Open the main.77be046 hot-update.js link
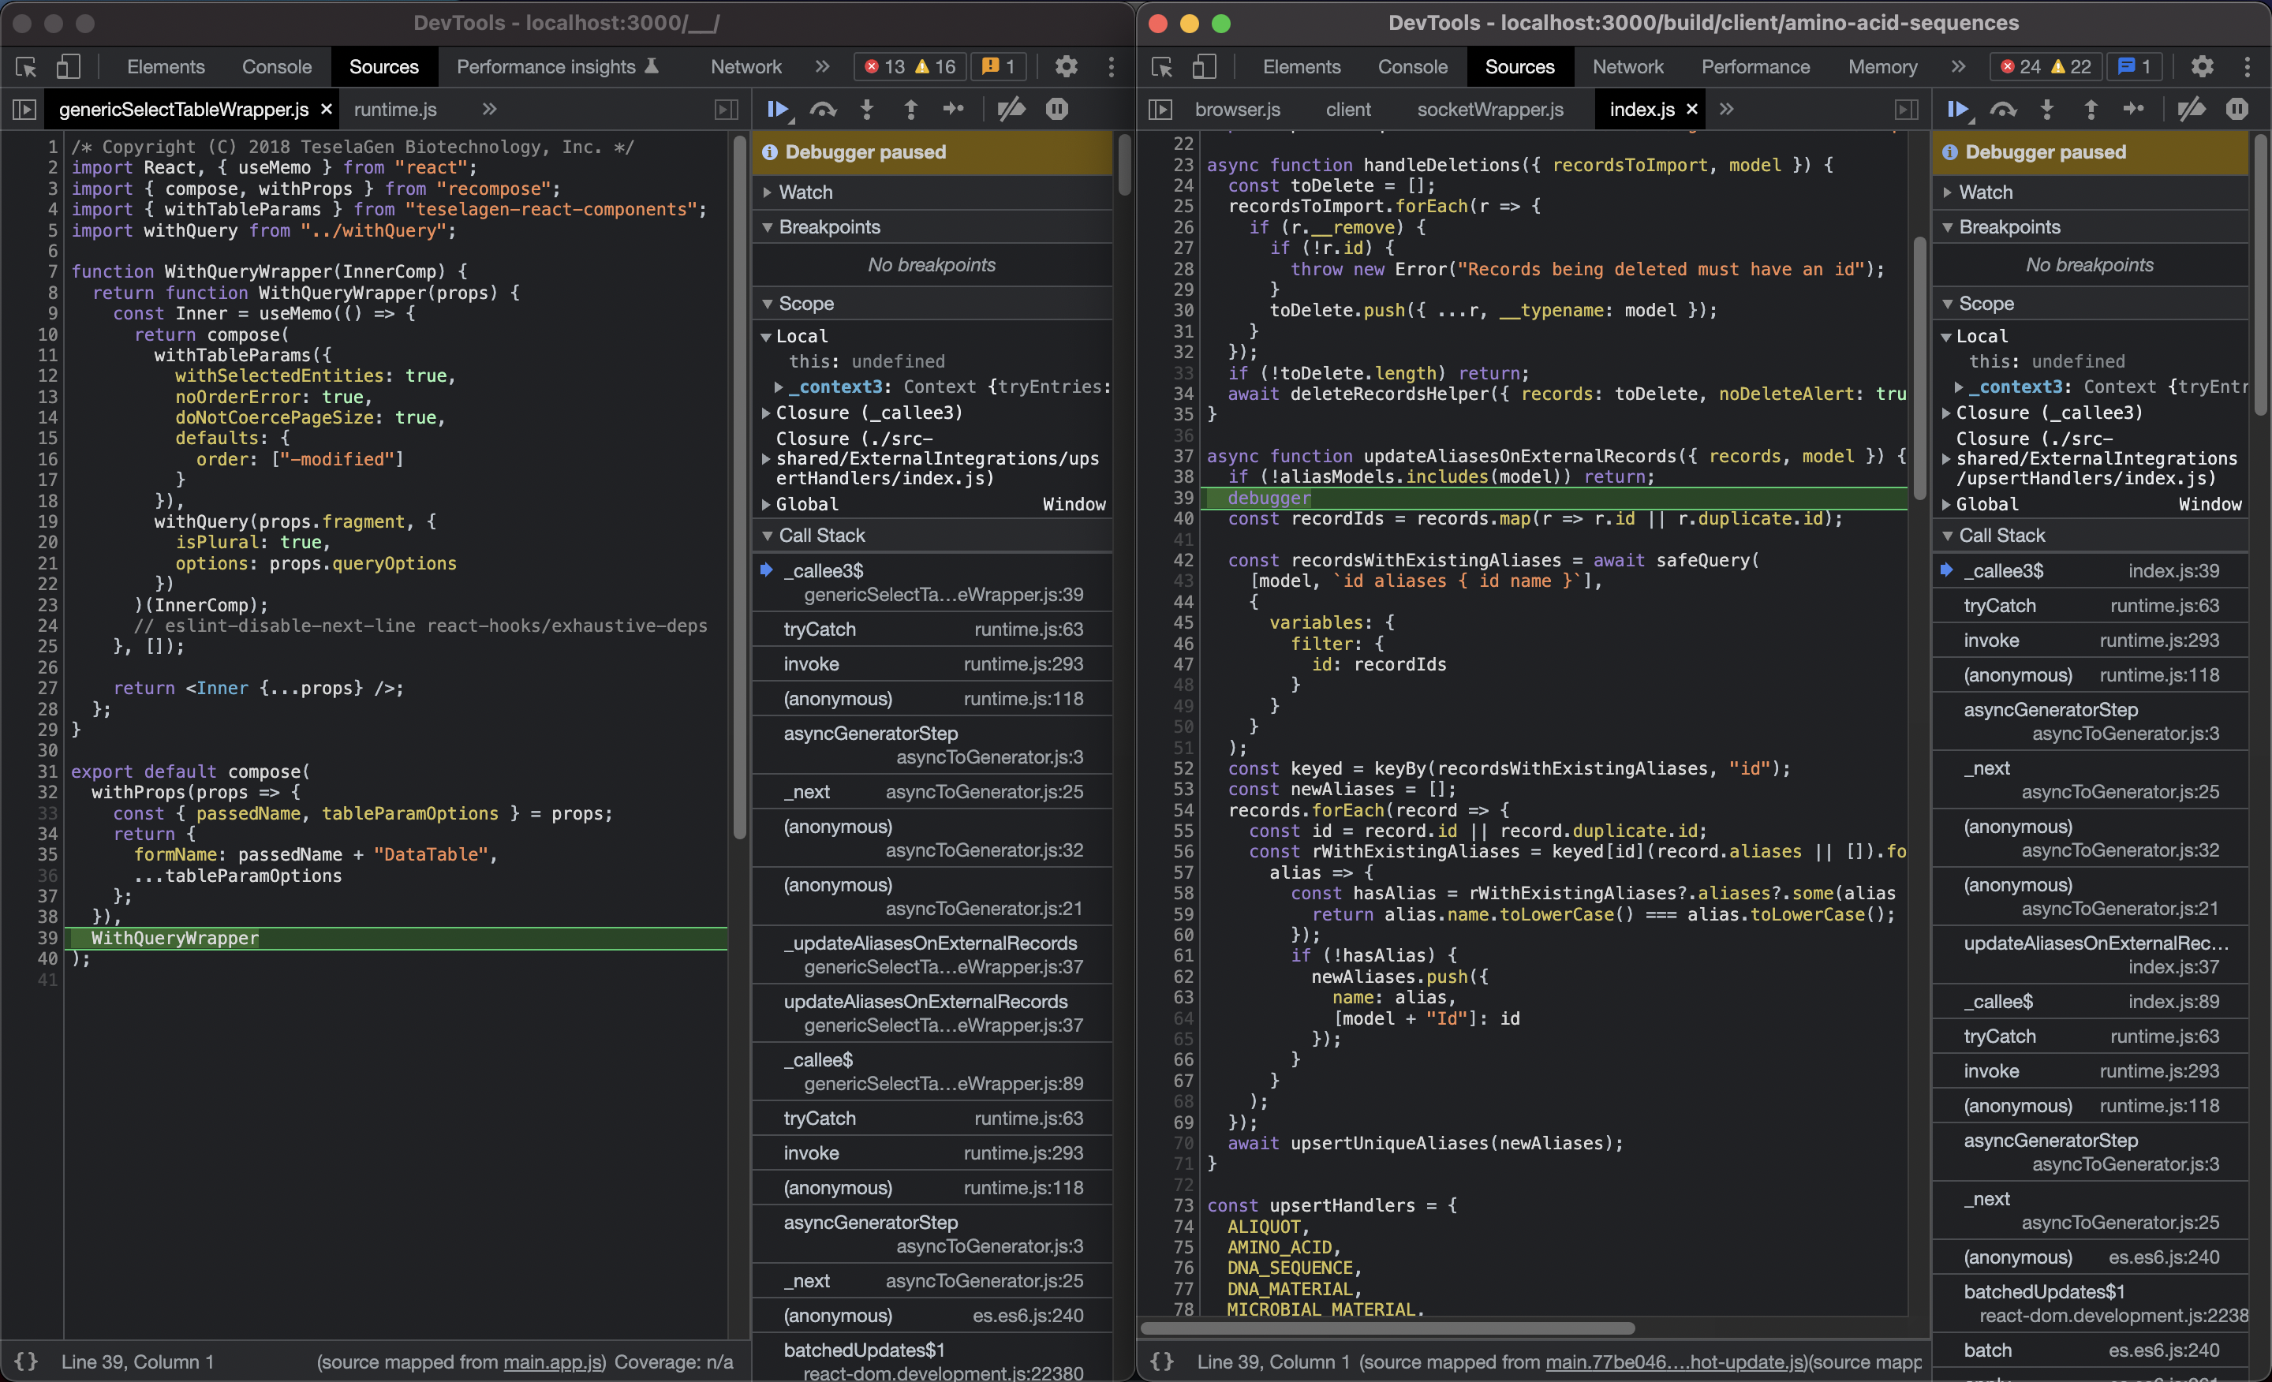2272x1382 pixels. (1676, 1361)
